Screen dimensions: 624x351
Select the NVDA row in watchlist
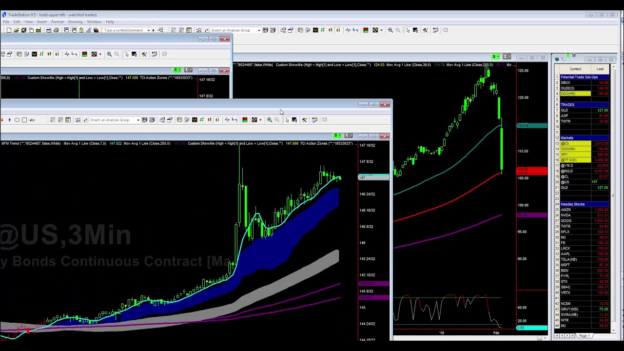click(582, 215)
